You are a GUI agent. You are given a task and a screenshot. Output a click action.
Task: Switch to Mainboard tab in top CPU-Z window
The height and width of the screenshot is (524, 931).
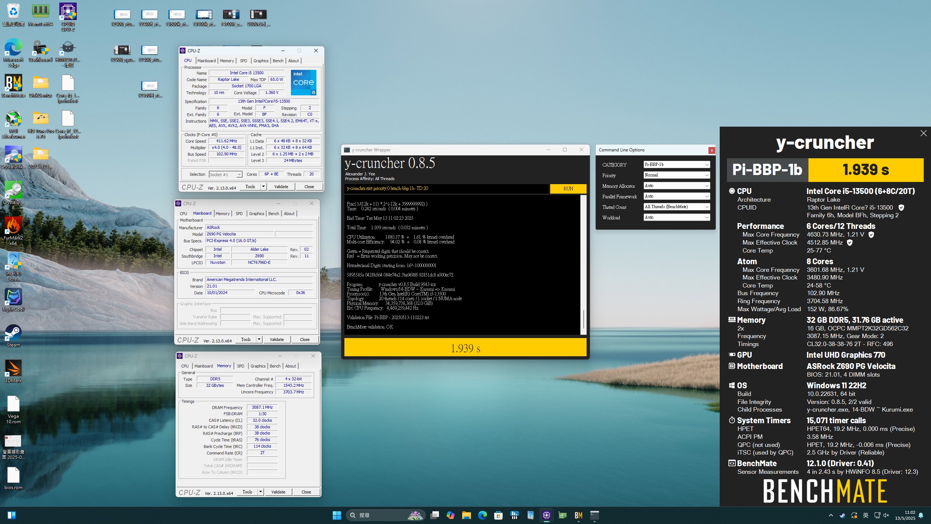click(207, 61)
